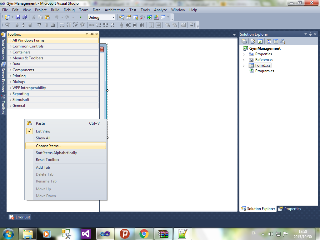320x240 pixels.
Task: Save the current file with the floppy icon
Action: coord(18,17)
